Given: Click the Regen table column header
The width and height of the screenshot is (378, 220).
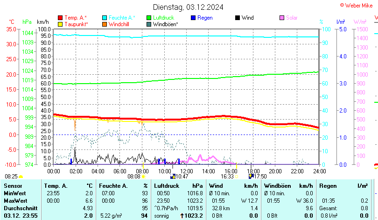Looking at the screenshot, I should pyautogui.click(x=328, y=186).
